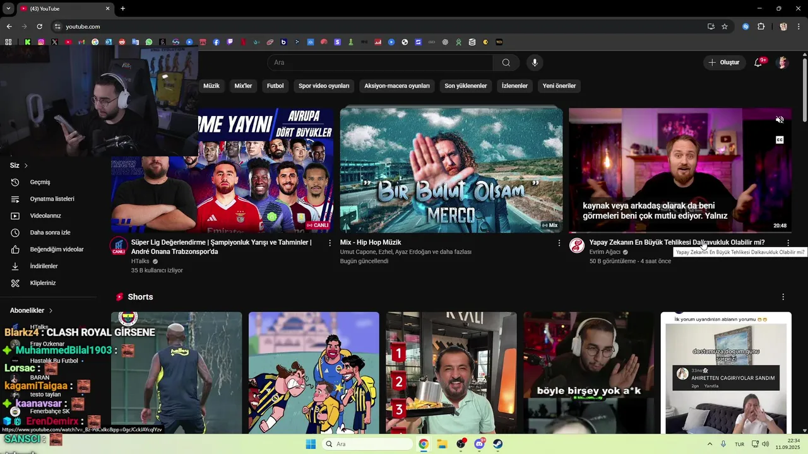Click the HTalks channel avatar with CANLI badge
Viewport: 808px width, 454px height.
119,247
